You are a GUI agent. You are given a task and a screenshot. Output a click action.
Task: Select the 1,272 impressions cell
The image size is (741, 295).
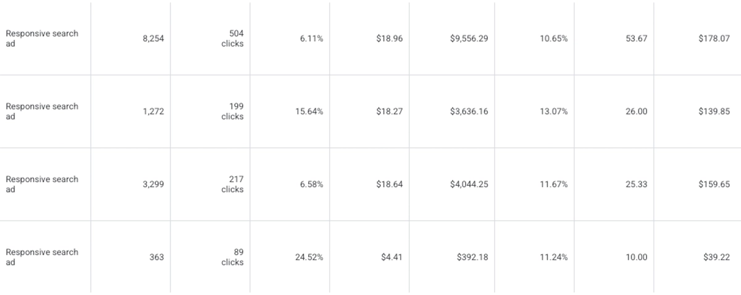[x=153, y=111]
